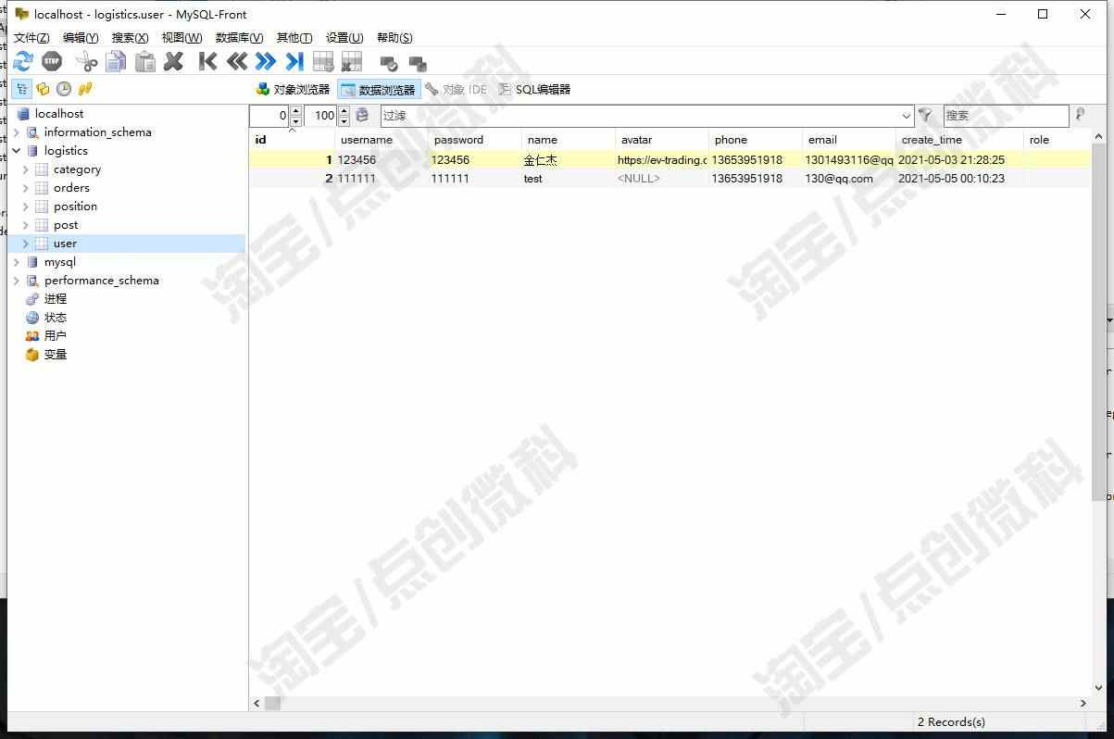Expand the position table node
Viewport: 1114px width, 739px height.
click(25, 207)
